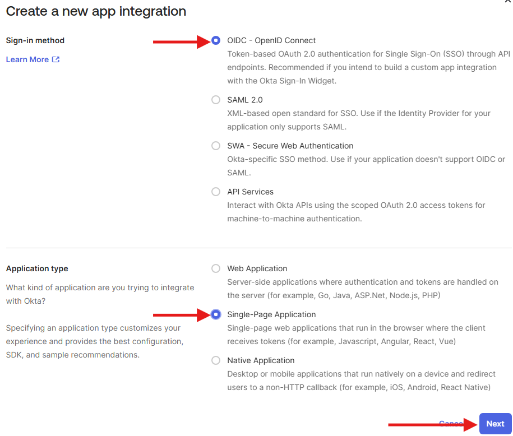Click Next to continue app setup

(x=495, y=424)
